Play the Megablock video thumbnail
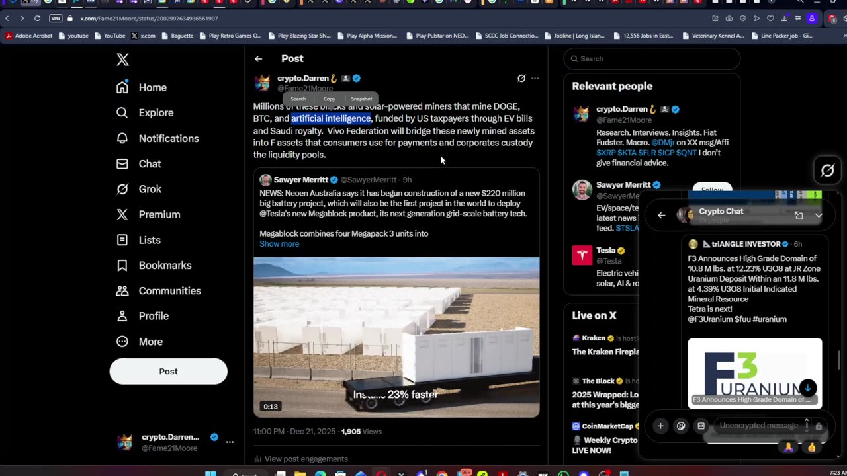Image resolution: width=847 pixels, height=476 pixels. [x=396, y=337]
